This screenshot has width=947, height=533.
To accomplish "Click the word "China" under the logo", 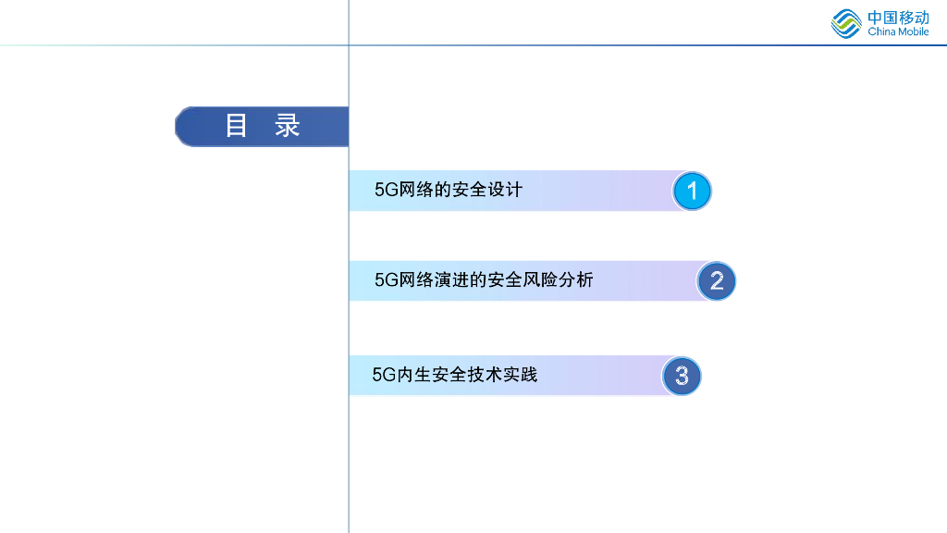I will 880,32.
